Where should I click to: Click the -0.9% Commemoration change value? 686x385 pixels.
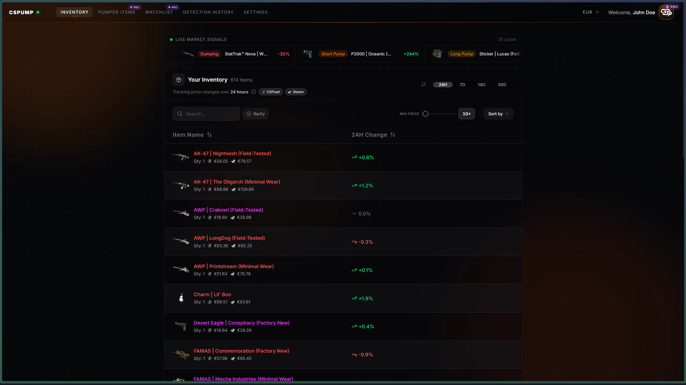(366, 355)
